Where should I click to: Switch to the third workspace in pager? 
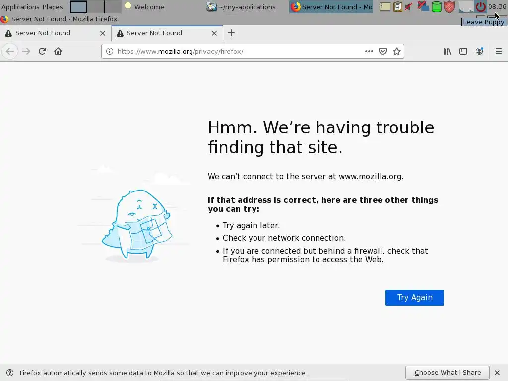[x=113, y=7]
